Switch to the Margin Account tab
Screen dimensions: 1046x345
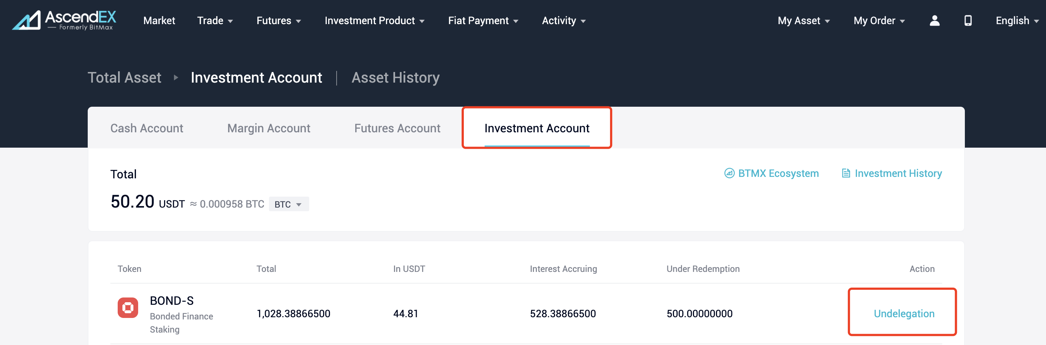[x=268, y=128]
